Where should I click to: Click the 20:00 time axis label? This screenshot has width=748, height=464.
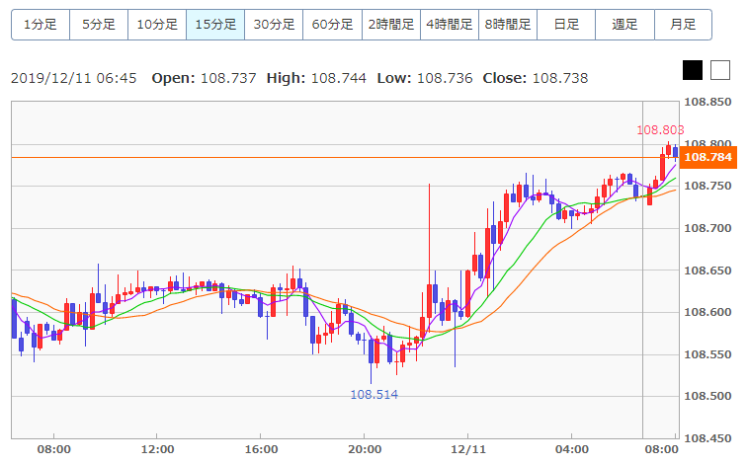click(x=365, y=449)
